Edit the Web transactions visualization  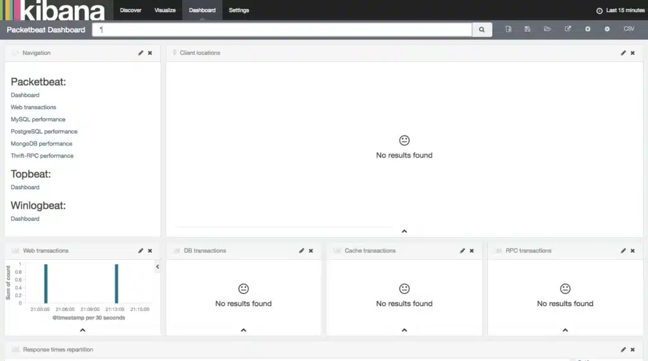coord(140,251)
